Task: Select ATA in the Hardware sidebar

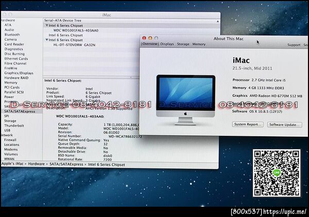Action: [x=8, y=25]
